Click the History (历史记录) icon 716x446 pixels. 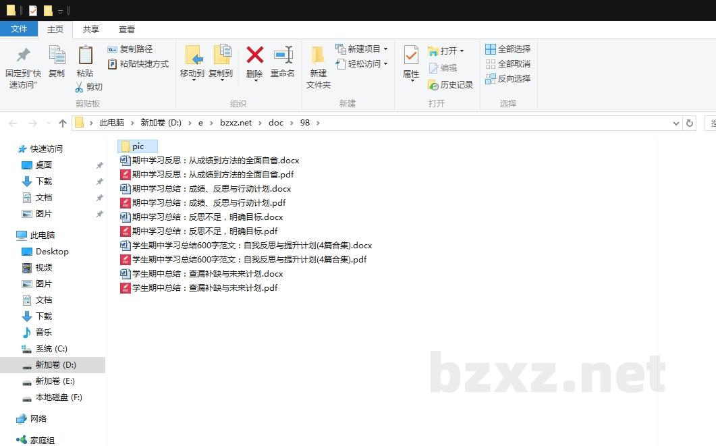coord(434,85)
